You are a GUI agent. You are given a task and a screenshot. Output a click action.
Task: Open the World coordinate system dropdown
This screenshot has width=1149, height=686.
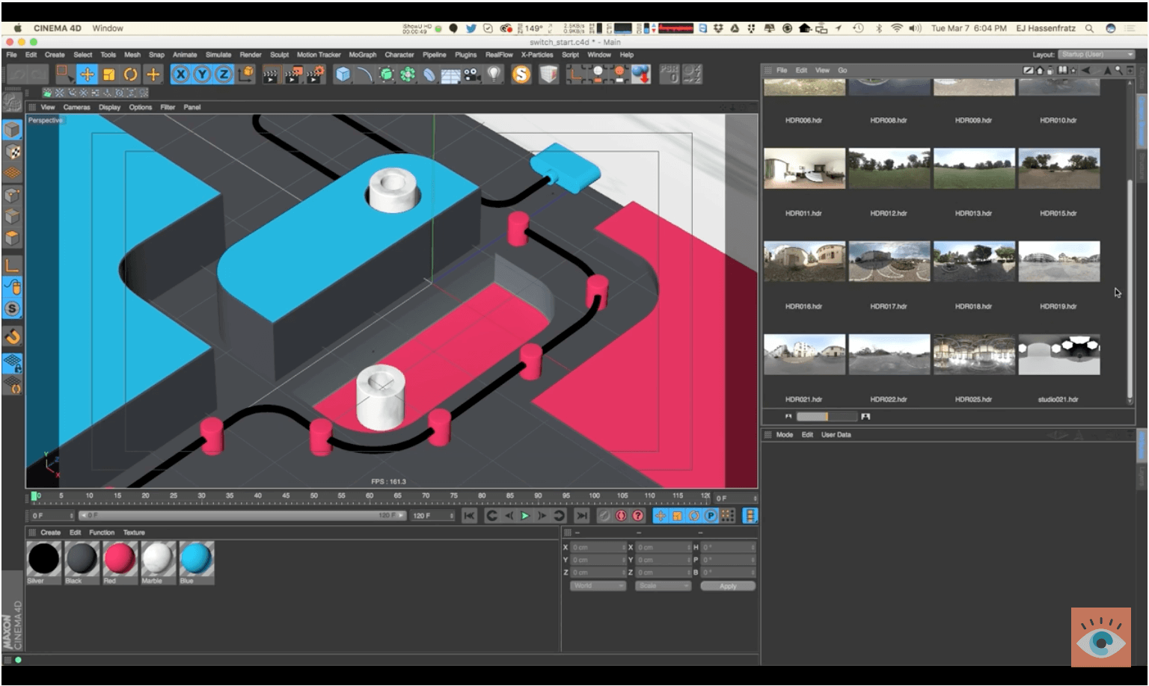(598, 586)
